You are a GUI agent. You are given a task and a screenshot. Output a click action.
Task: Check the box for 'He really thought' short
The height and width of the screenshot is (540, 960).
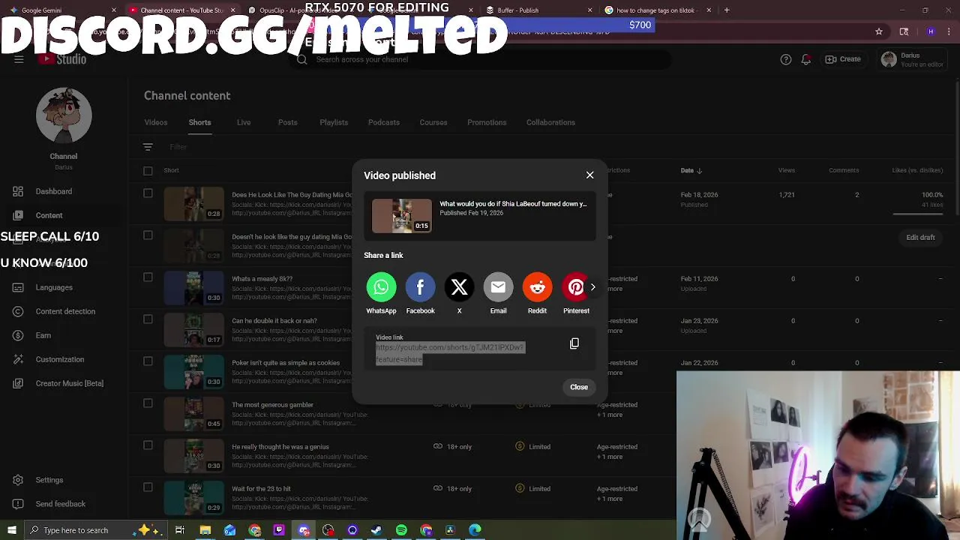[148, 445]
